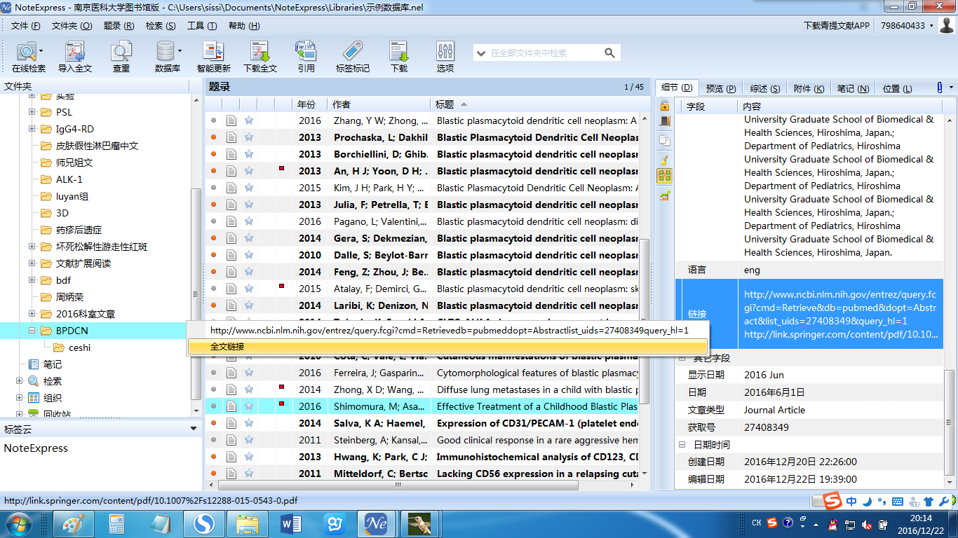This screenshot has height=538, width=958.
Task: Click the 下载全文 download full-text icon
Action: pos(260,57)
